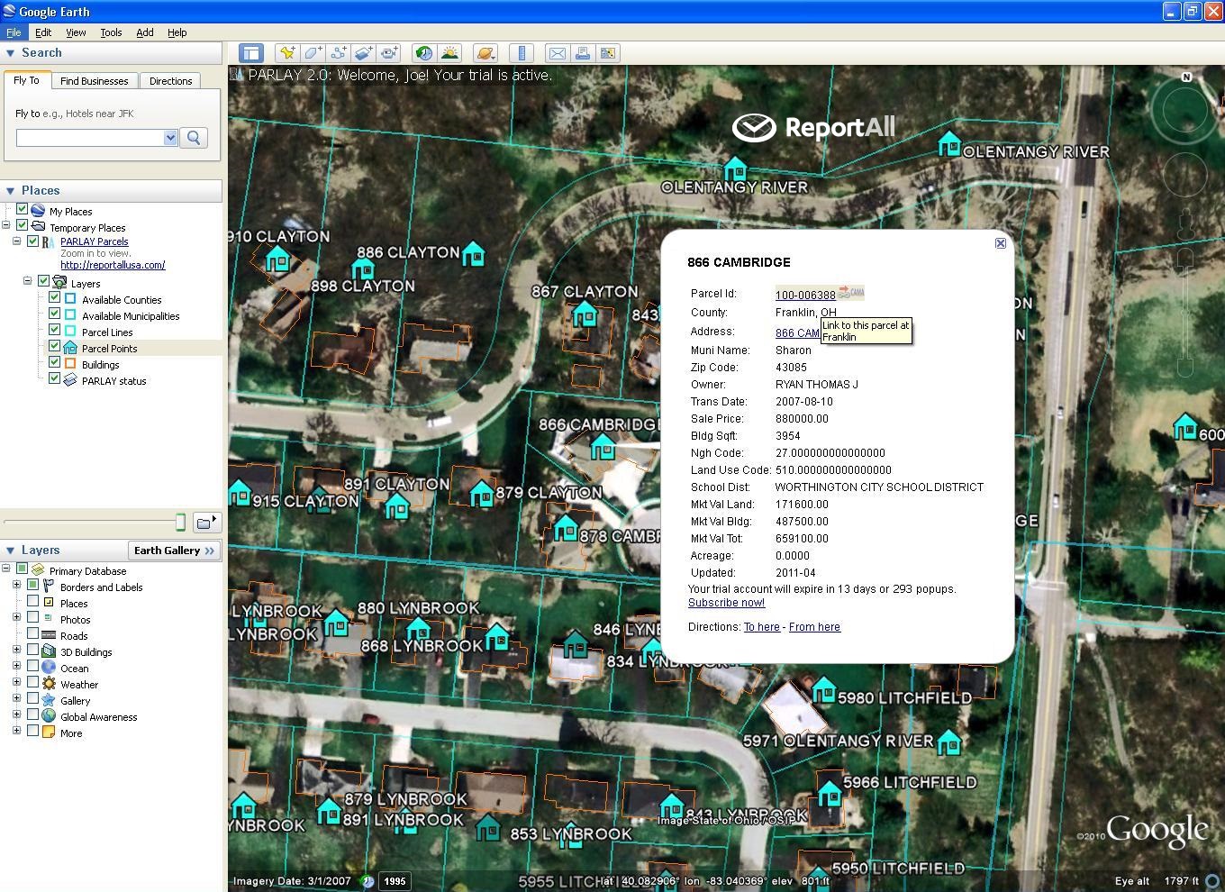The image size is (1225, 892).
Task: Click the 867 CLAYTON house icon
Action: [585, 314]
